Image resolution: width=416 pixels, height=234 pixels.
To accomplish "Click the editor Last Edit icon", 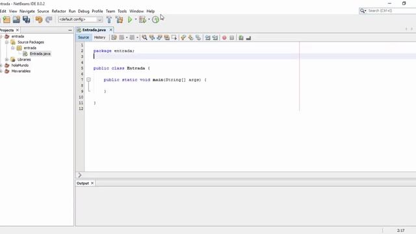I will coord(114,38).
